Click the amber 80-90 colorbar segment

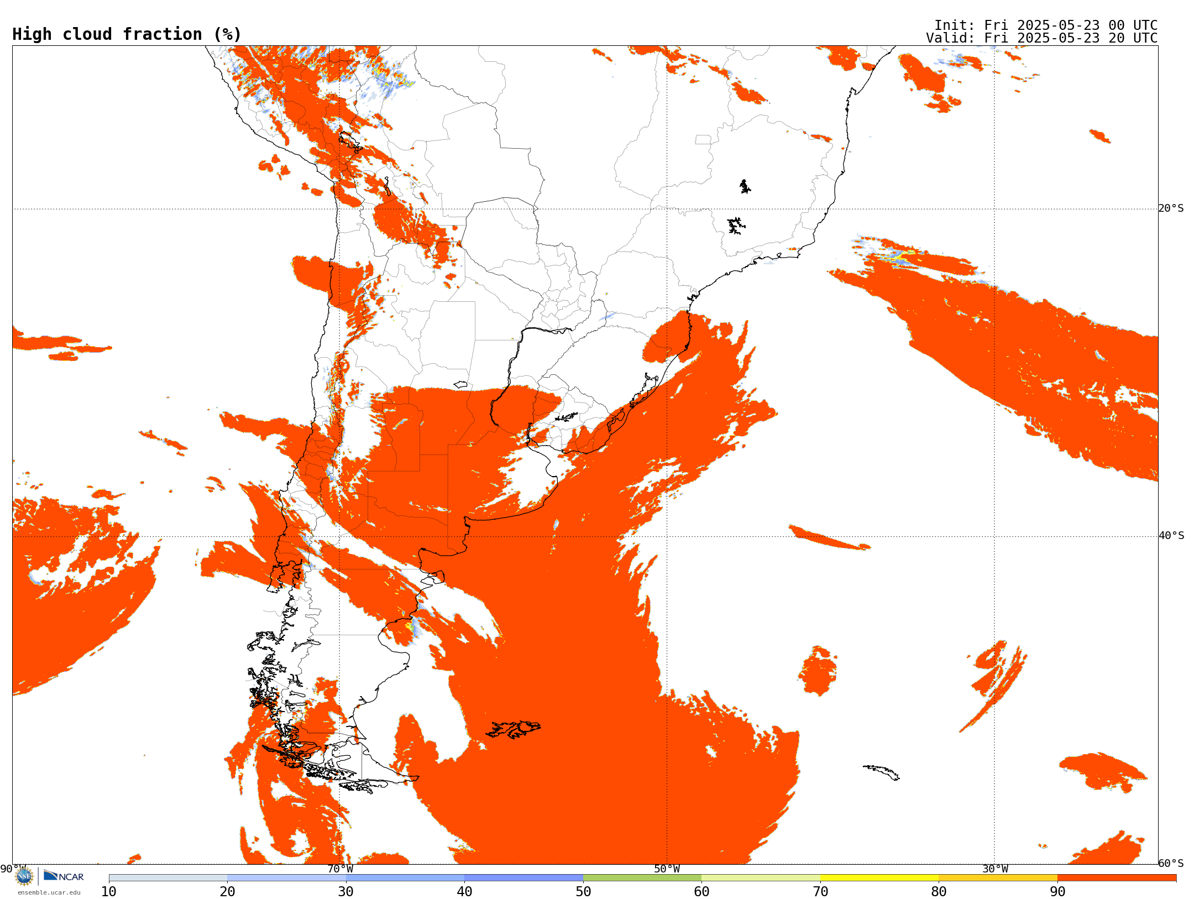998,878
